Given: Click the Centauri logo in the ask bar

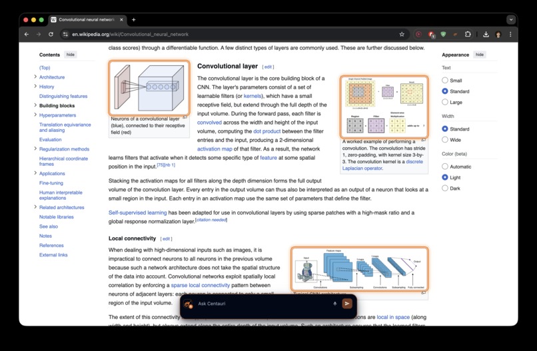Looking at the screenshot, I should [188, 304].
